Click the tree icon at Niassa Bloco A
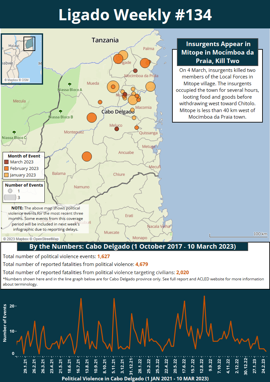The image size is (270, 382). [69, 84]
